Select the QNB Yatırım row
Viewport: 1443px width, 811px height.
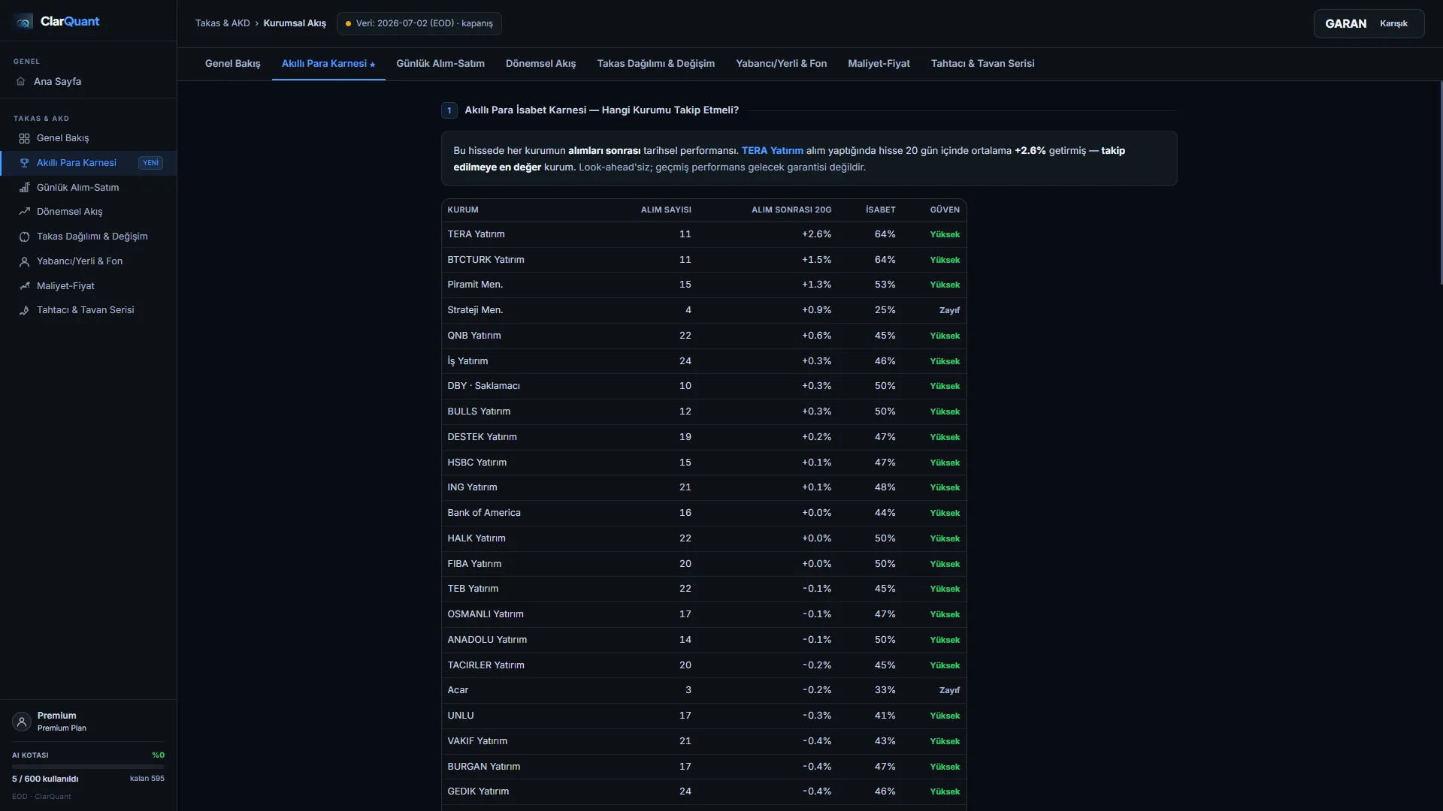703,336
